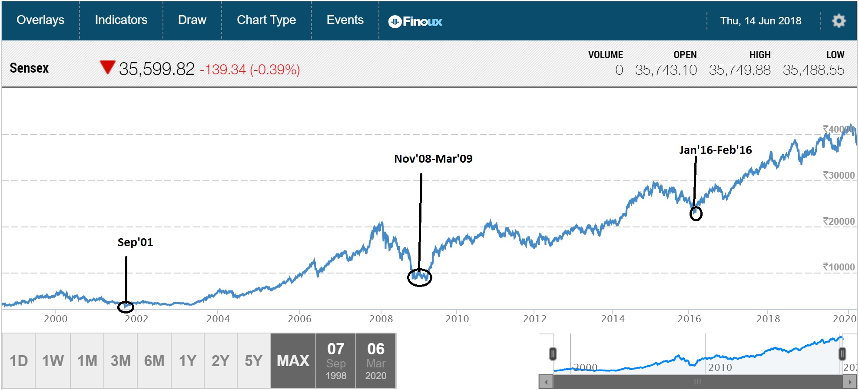The height and width of the screenshot is (390, 859).
Task: Click the navigator scrollbar right arrow
Action: [850, 382]
